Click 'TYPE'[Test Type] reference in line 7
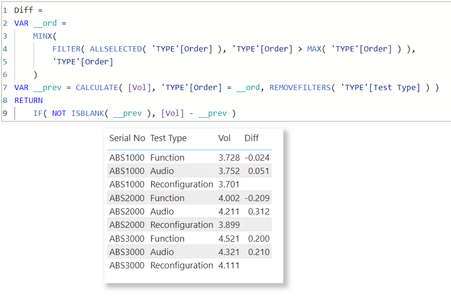 [380, 88]
